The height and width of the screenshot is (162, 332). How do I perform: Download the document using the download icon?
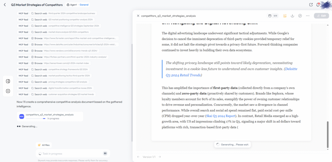(x=292, y=16)
